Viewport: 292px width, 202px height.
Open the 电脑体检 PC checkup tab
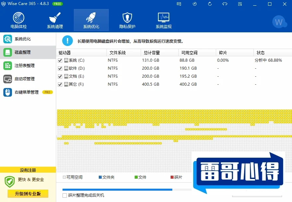19,20
